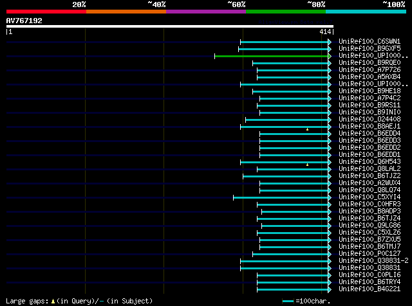The width and height of the screenshot is (412, 306).
Task: Click the cyan alignment bar for B6TJZ2
Action: click(x=285, y=176)
